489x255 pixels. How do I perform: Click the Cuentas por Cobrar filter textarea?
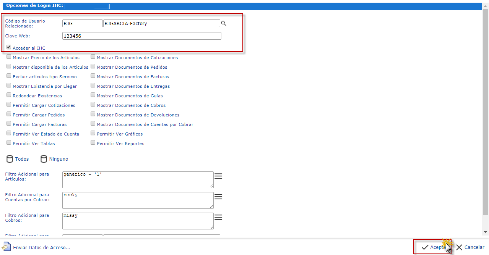click(x=138, y=200)
